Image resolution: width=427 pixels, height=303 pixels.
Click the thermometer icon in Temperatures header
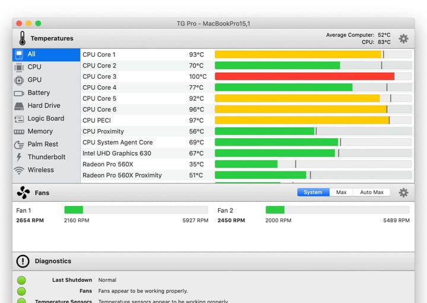22,38
